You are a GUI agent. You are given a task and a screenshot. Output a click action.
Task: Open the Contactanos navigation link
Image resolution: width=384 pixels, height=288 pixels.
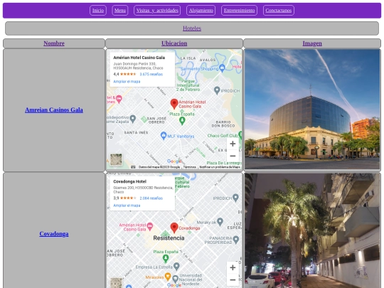(279, 10)
